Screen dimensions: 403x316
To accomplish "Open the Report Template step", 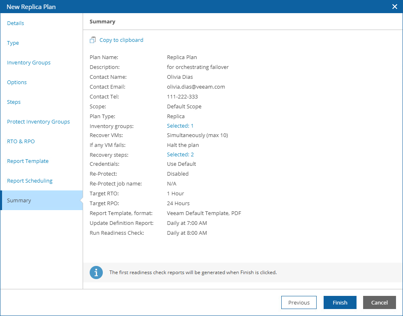I will 28,161.
